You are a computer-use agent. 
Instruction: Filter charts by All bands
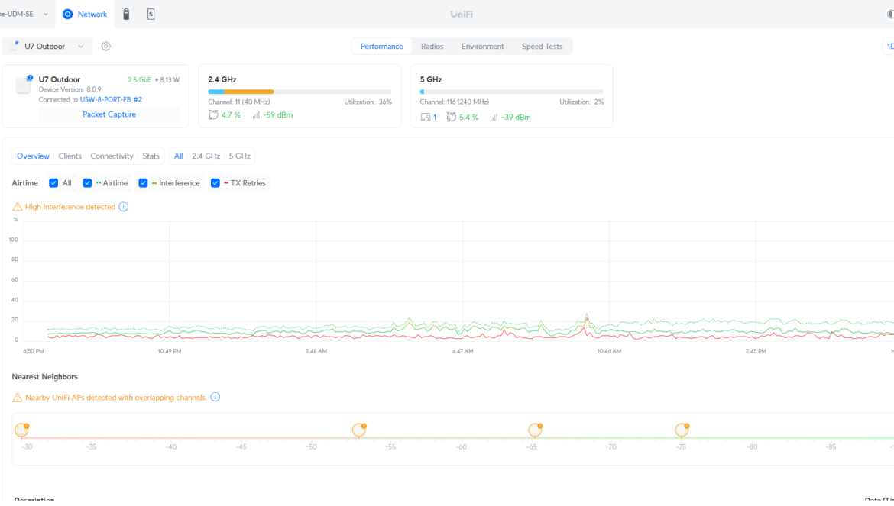click(179, 156)
